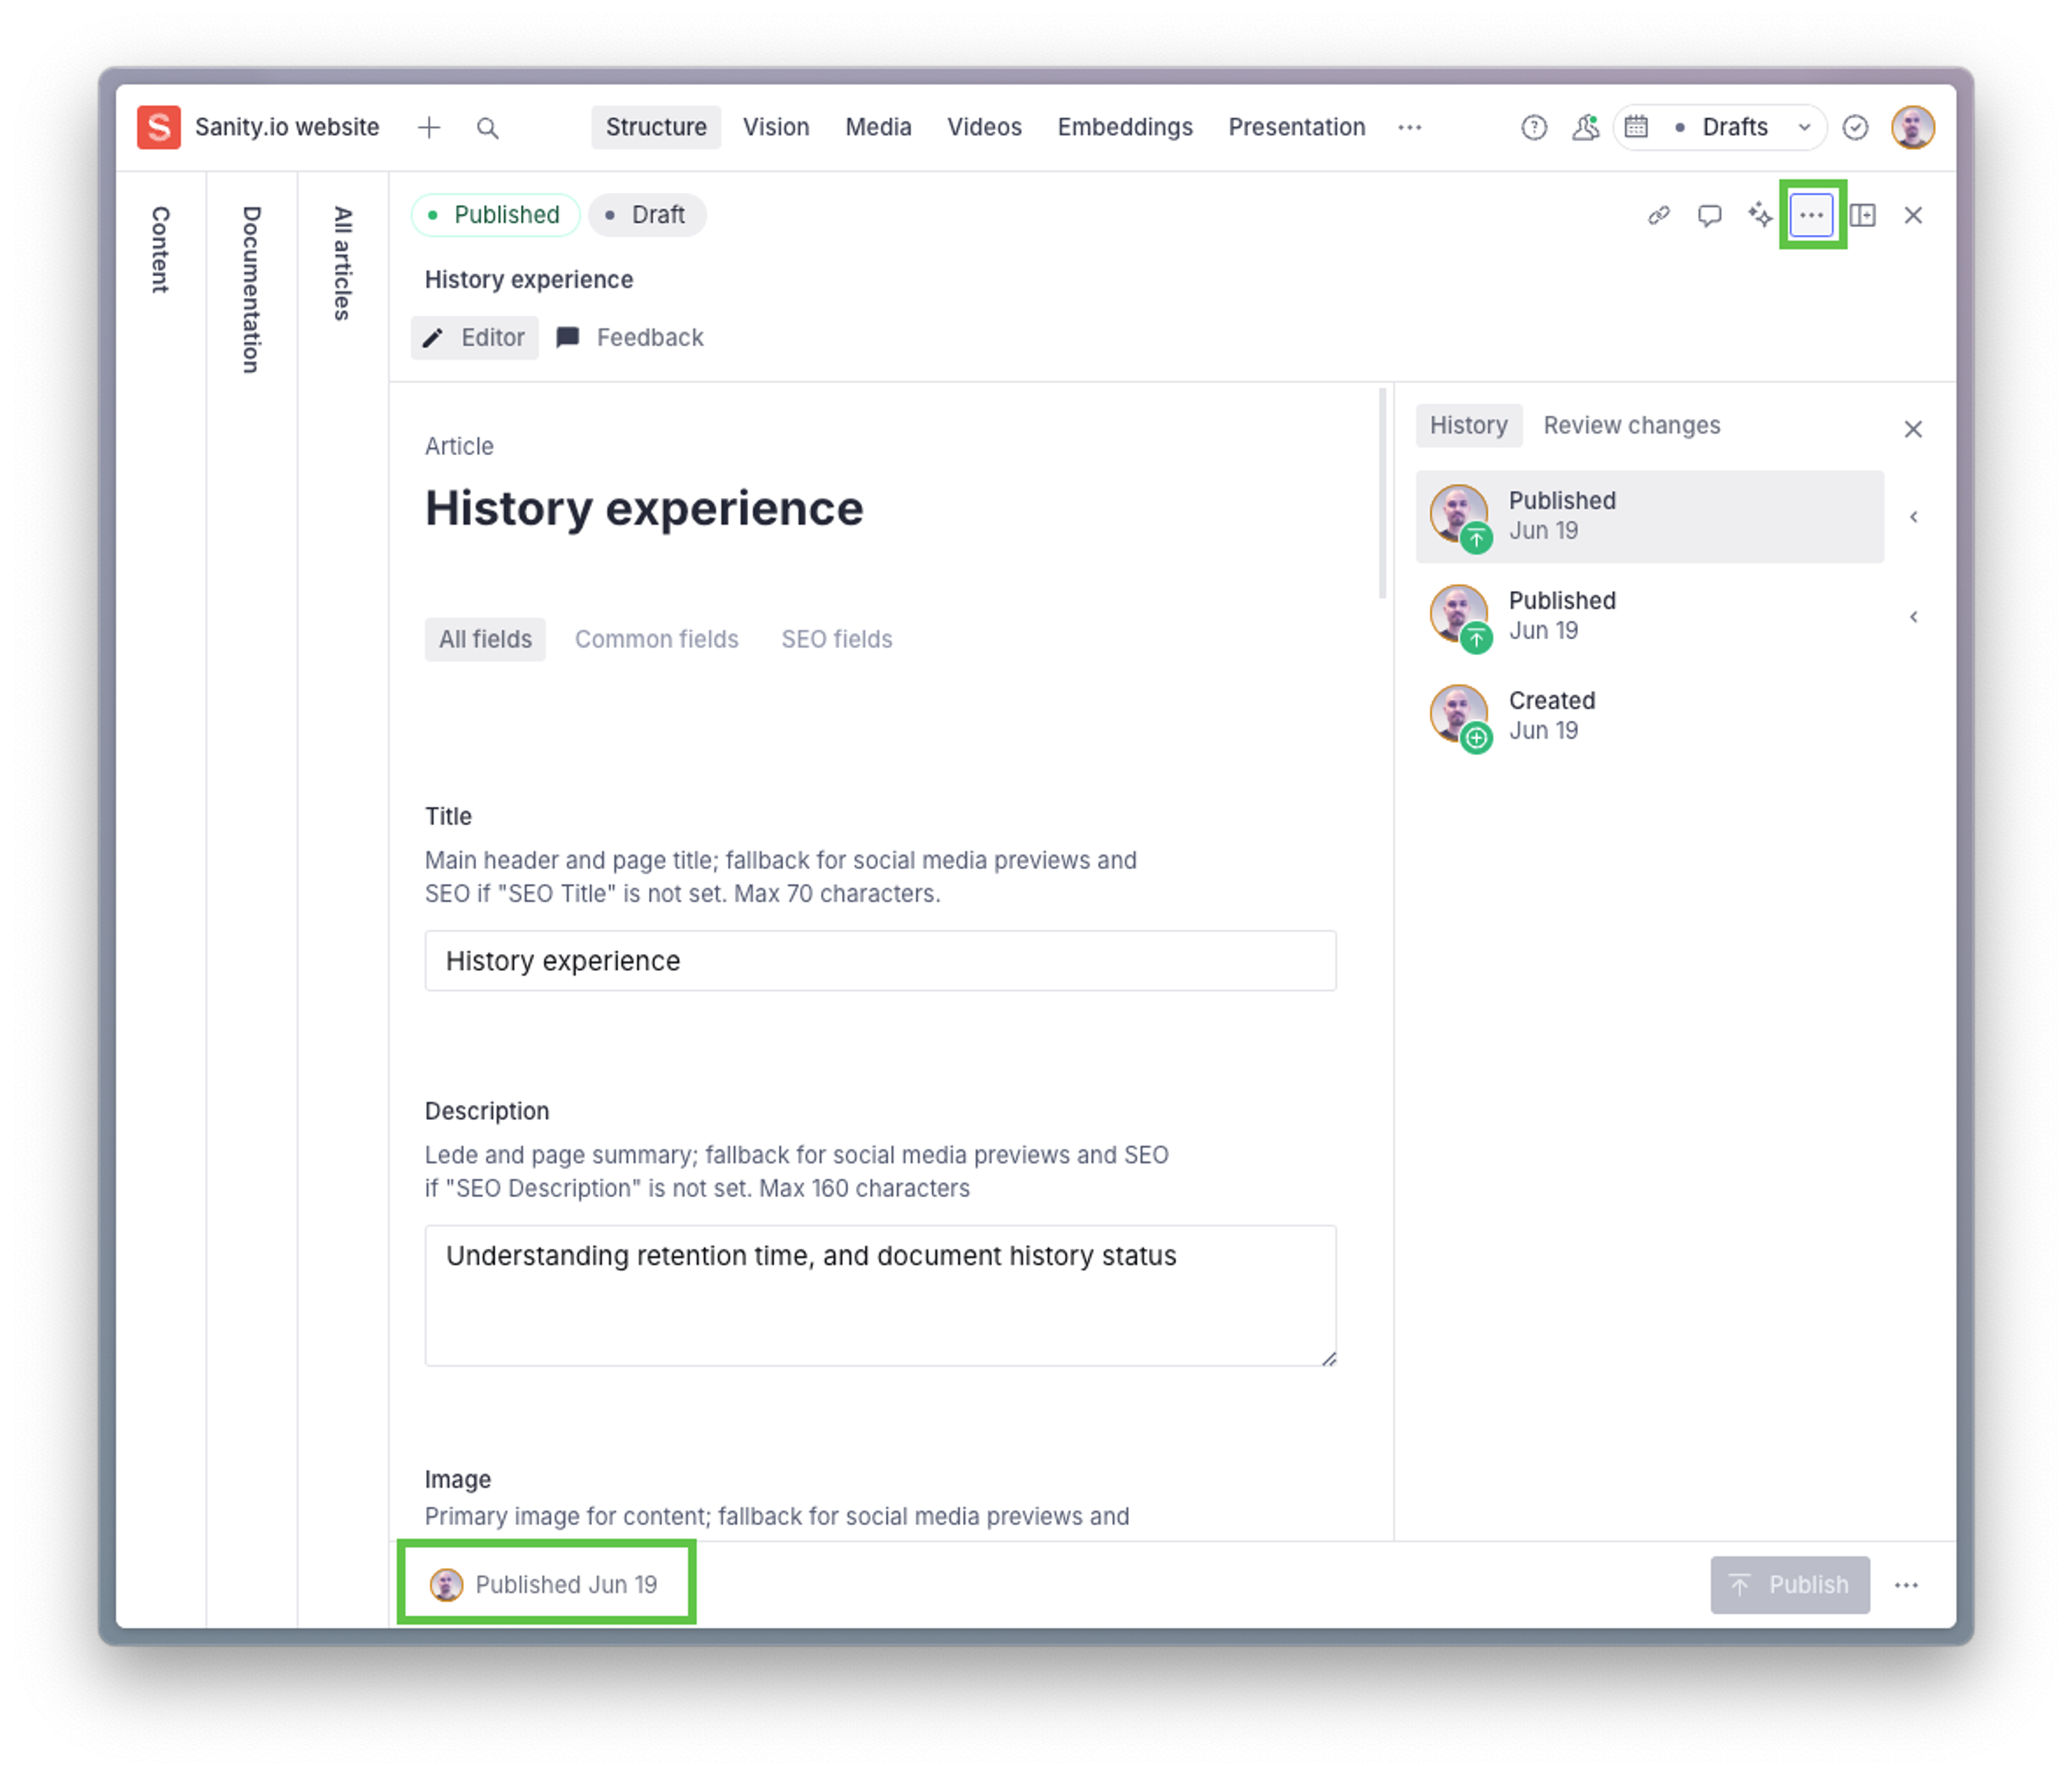Open the comments speech bubble icon
Image resolution: width=2072 pixels, height=1775 pixels.
[1709, 215]
